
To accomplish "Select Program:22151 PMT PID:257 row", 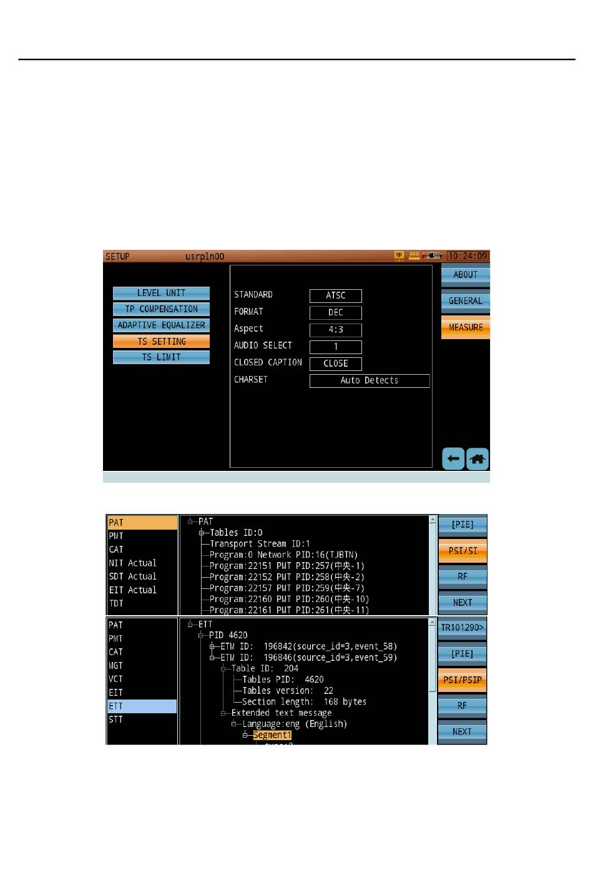I will (287, 566).
